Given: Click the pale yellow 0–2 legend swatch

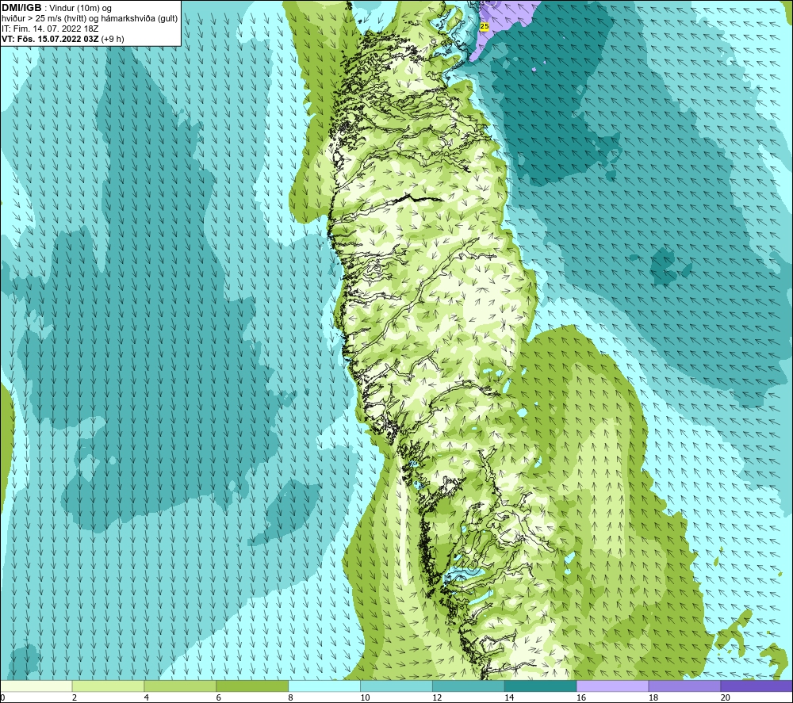Looking at the screenshot, I should point(36,686).
